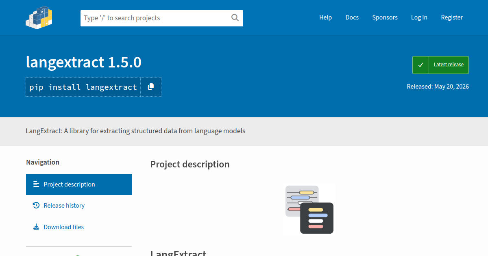Go to Register
The width and height of the screenshot is (488, 256).
pos(452,17)
